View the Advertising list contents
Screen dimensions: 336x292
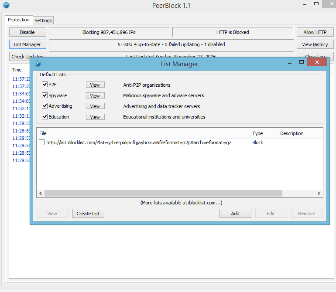pyautogui.click(x=95, y=106)
